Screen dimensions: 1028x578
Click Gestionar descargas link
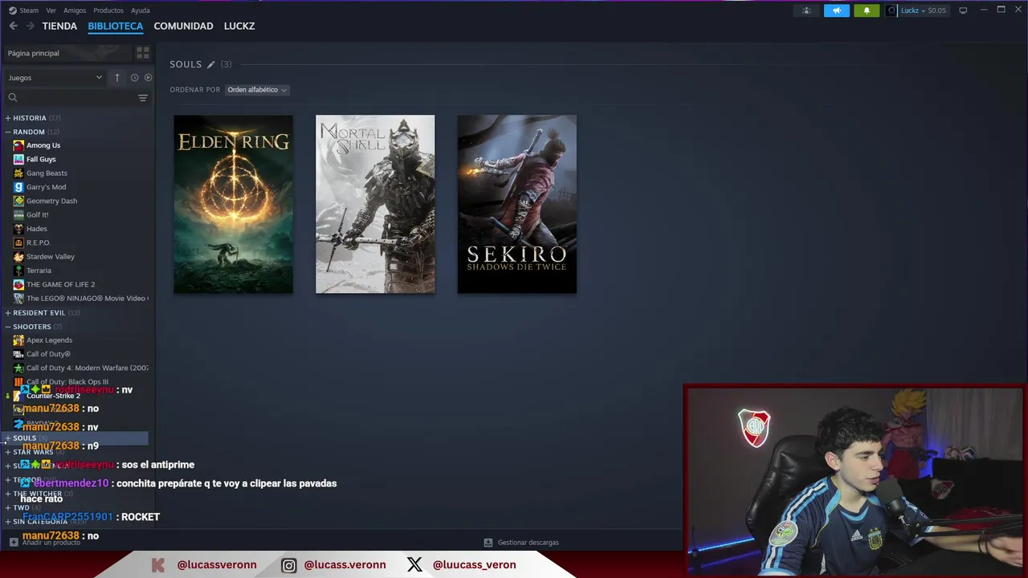click(x=528, y=543)
